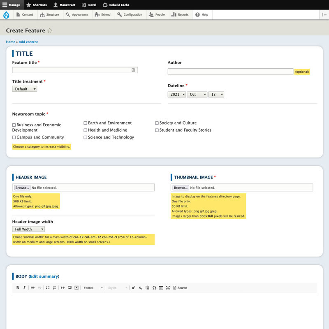Click the Bold icon in body editor

[18, 287]
